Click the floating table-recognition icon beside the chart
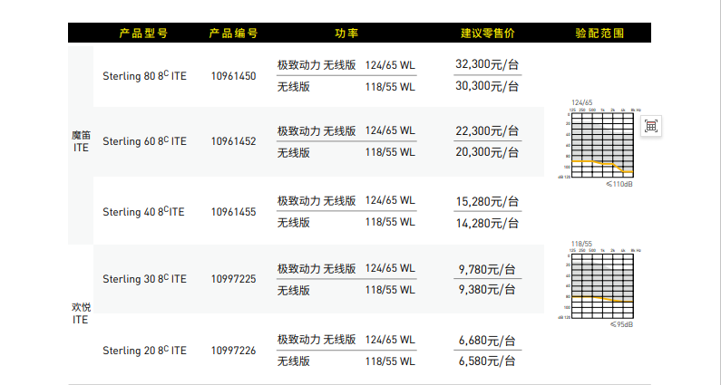The width and height of the screenshot is (721, 385). point(650,126)
